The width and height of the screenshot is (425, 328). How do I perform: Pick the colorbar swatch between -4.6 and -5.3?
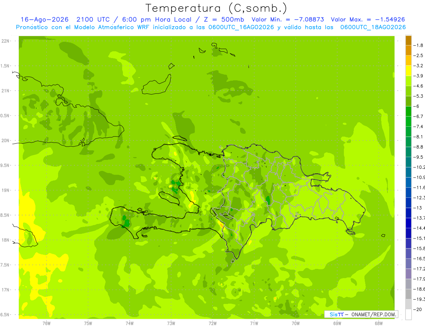(x=408, y=91)
